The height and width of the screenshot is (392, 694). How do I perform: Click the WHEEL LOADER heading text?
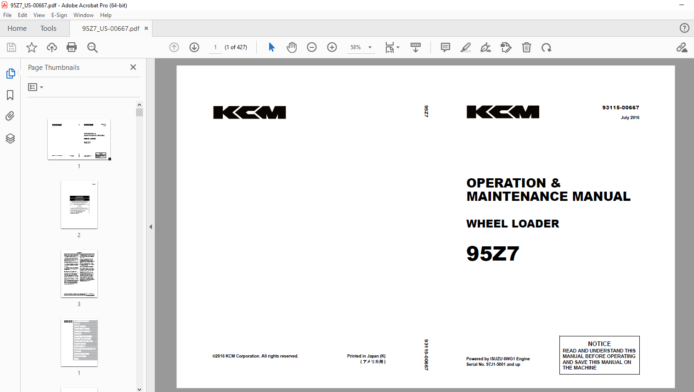[x=513, y=224]
